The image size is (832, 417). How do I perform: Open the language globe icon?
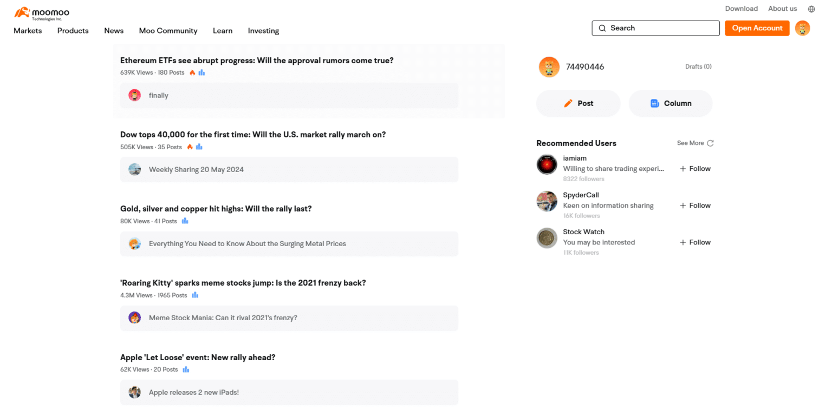tap(811, 9)
